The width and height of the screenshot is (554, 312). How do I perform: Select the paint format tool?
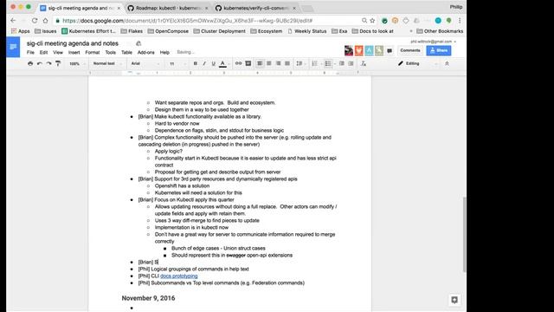[x=58, y=63]
